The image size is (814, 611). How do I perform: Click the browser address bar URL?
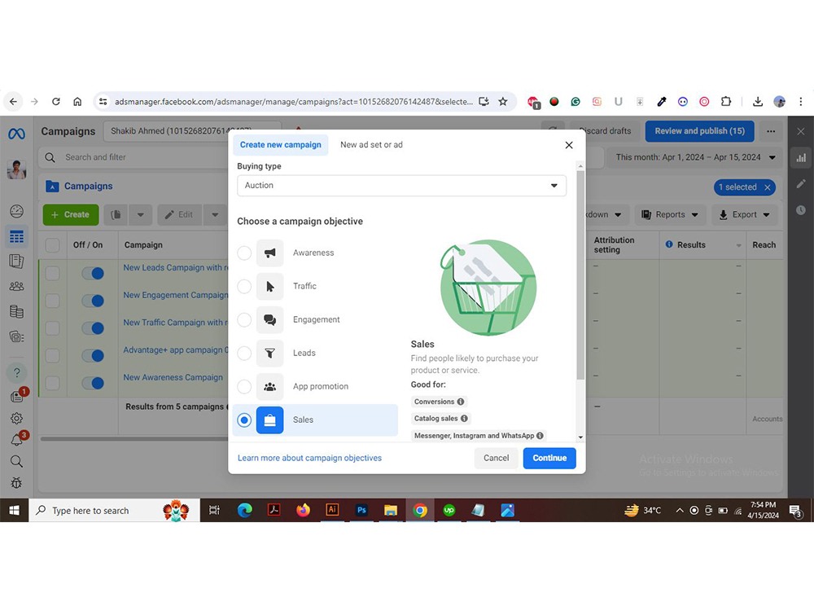(x=294, y=102)
